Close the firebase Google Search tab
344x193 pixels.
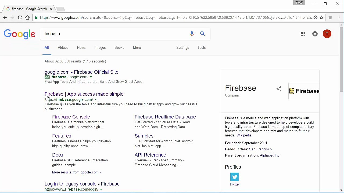[51, 9]
